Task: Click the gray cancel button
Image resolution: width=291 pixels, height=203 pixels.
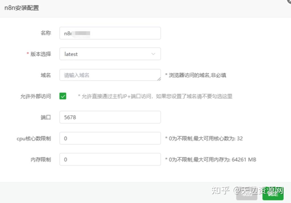Action: [247, 194]
